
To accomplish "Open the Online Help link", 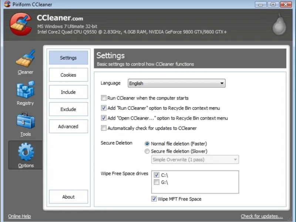I will (20, 216).
